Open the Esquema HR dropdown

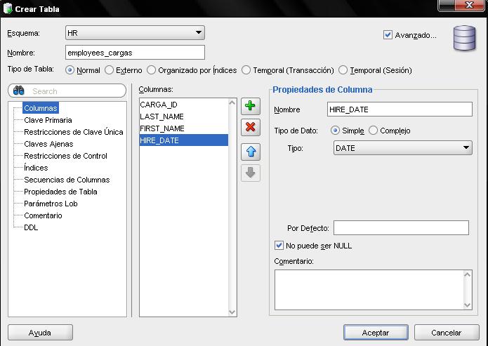[135, 33]
